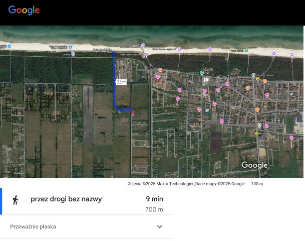The image size is (305, 241).
Task: Click the grey Plaża 42 - Karwia marker
Action: [x=254, y=75]
